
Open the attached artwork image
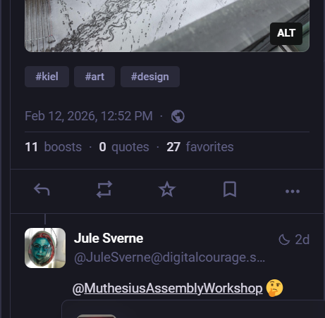click(x=167, y=26)
